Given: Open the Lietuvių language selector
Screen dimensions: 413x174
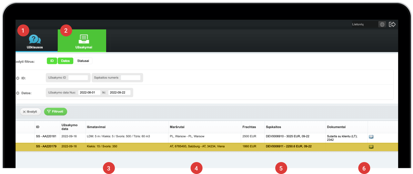Looking at the screenshot, I should coord(364,24).
